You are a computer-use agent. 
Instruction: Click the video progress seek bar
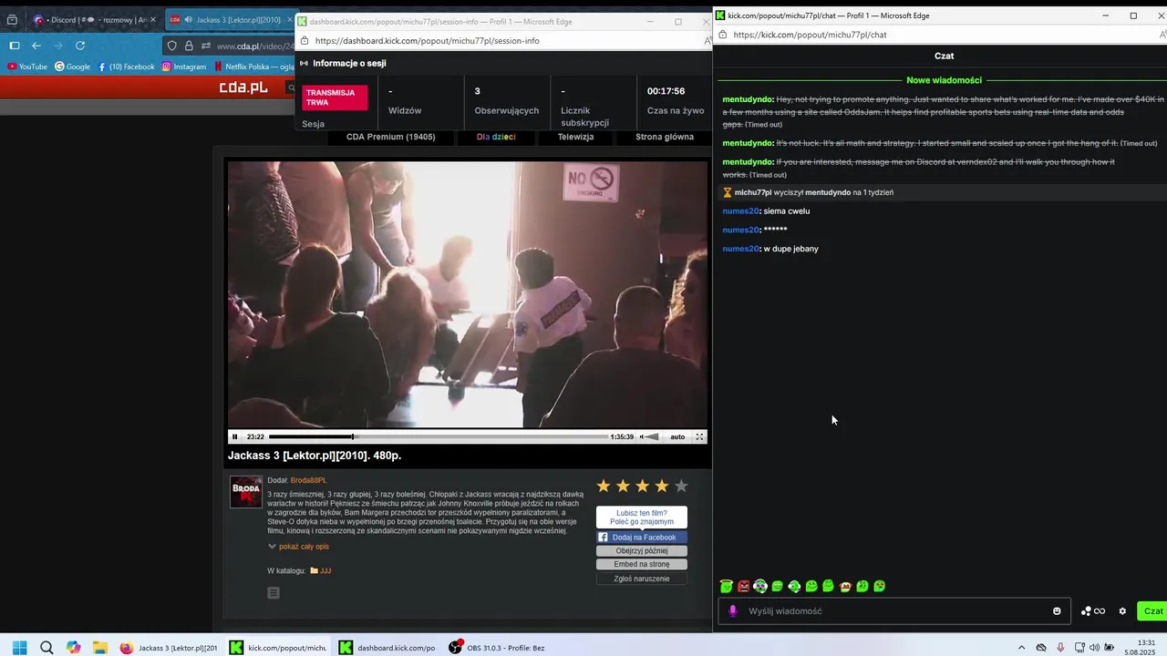439,436
